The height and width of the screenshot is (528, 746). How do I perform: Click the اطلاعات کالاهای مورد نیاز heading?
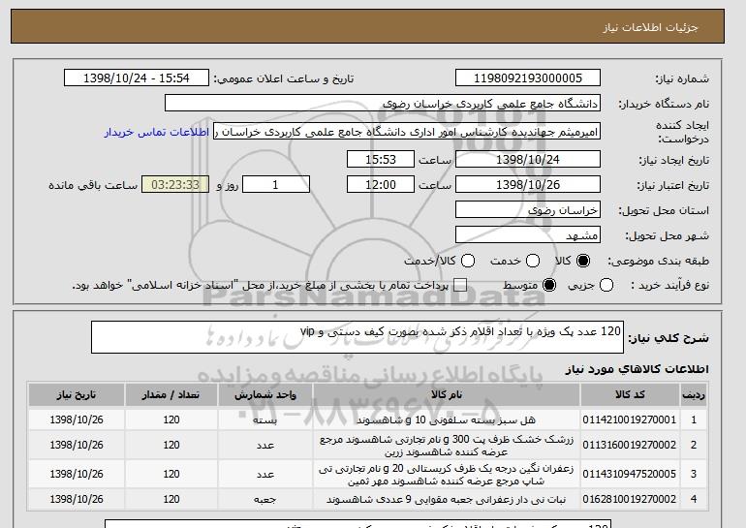click(637, 369)
